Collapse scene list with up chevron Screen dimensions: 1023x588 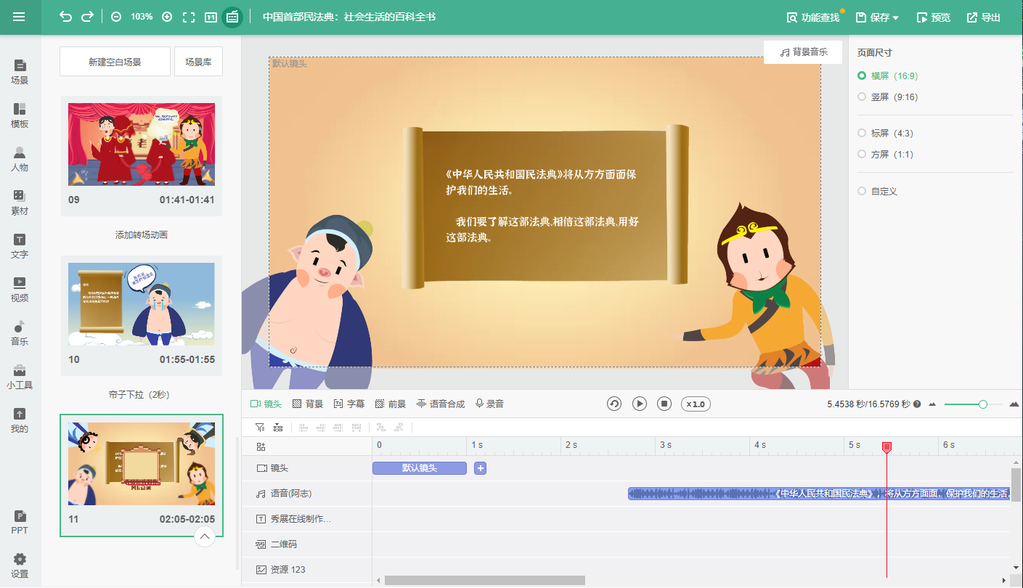pyautogui.click(x=205, y=537)
